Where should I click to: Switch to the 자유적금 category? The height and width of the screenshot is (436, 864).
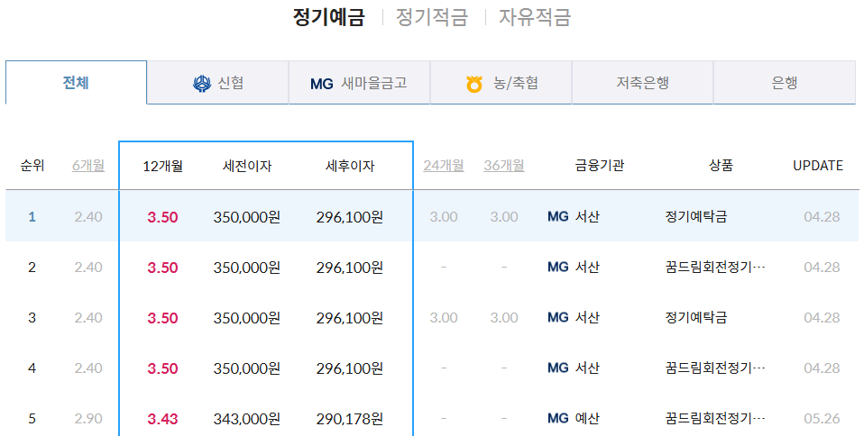(535, 17)
